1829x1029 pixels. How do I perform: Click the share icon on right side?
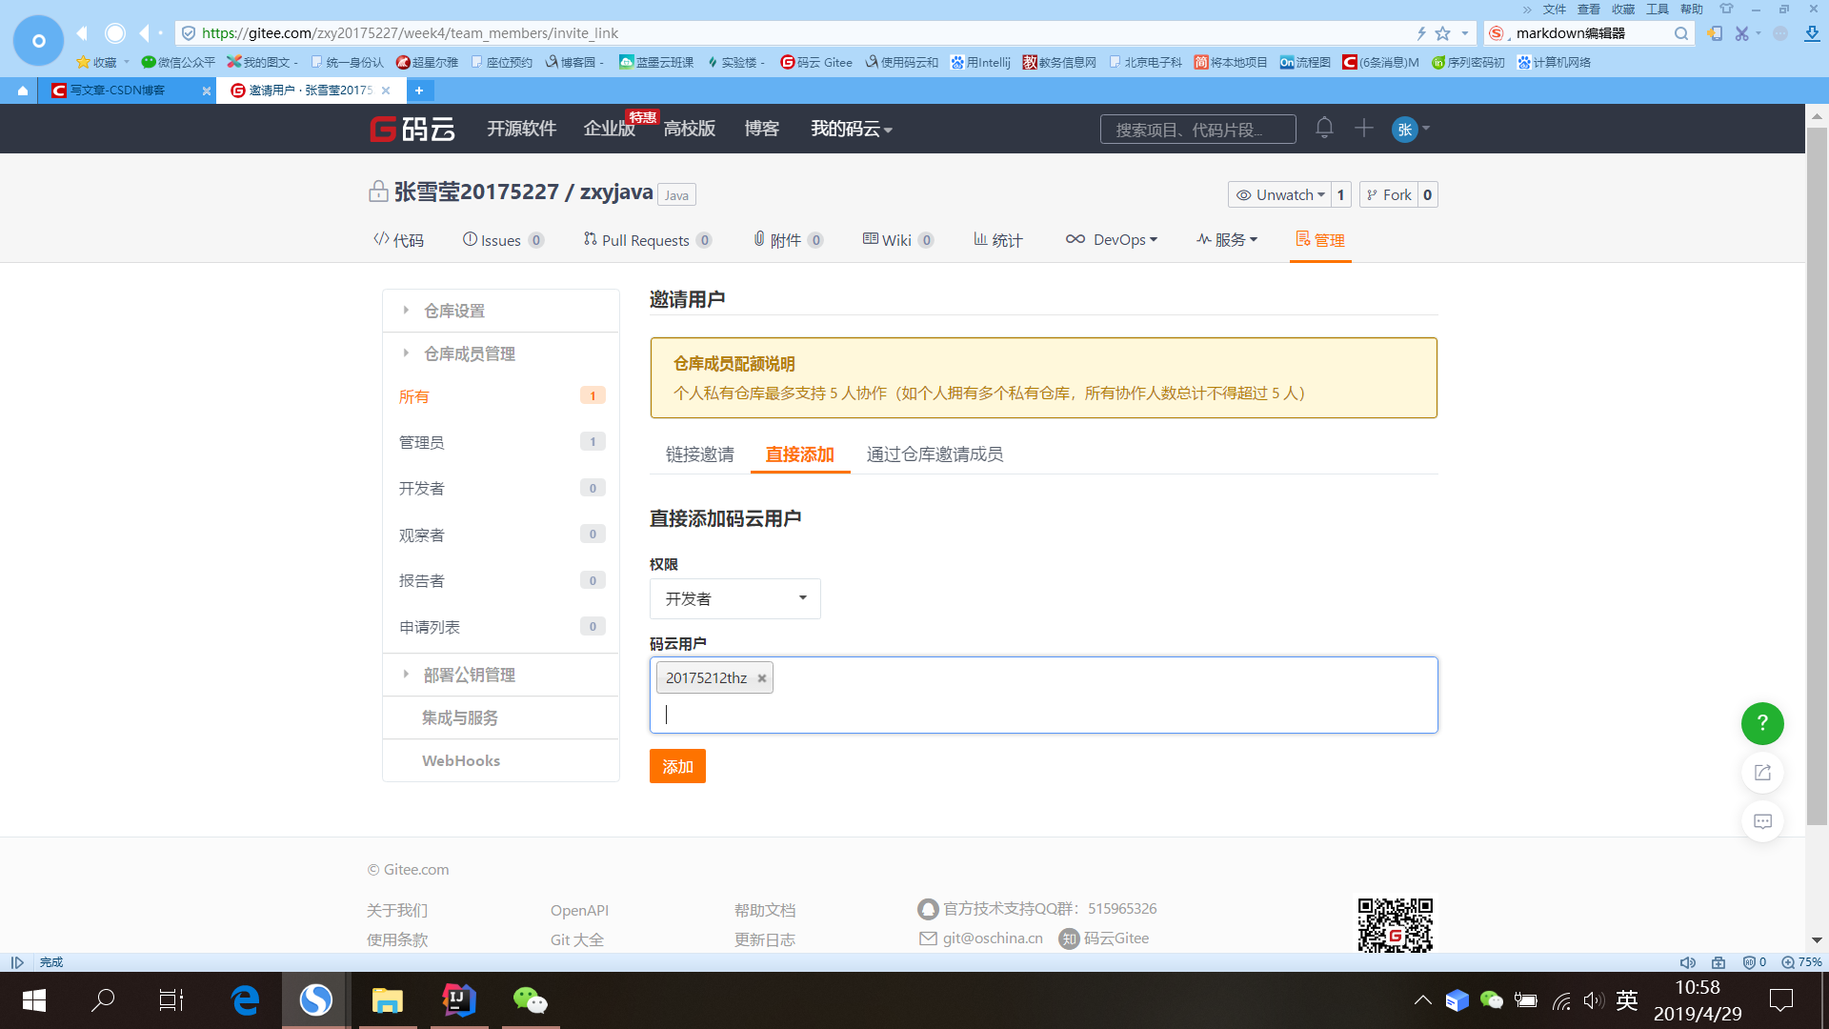coord(1761,772)
